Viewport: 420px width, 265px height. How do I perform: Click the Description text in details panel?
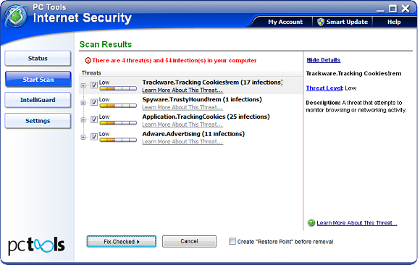pyautogui.click(x=356, y=106)
